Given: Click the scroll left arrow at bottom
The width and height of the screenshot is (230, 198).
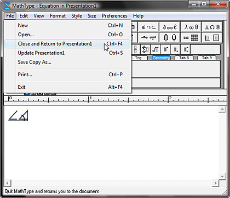Looking at the screenshot, I should click(x=8, y=183).
